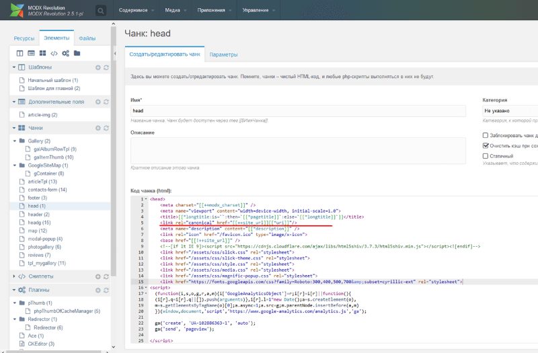Add a new chunk via plus icon in Чанки
Screen dimensions: 538x353
[x=98, y=128]
